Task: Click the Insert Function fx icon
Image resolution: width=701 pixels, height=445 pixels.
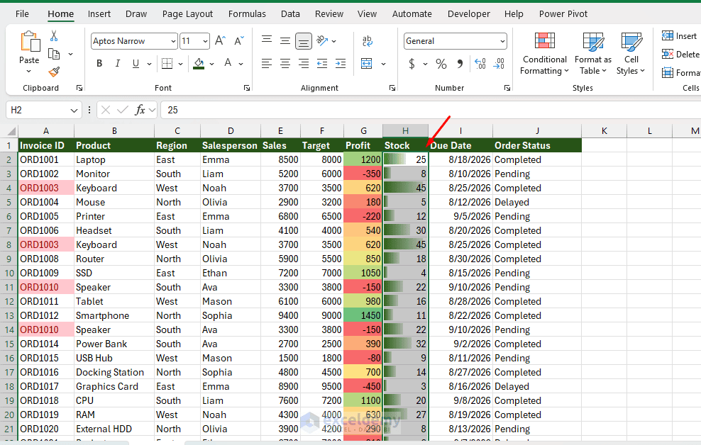Action: click(x=140, y=110)
